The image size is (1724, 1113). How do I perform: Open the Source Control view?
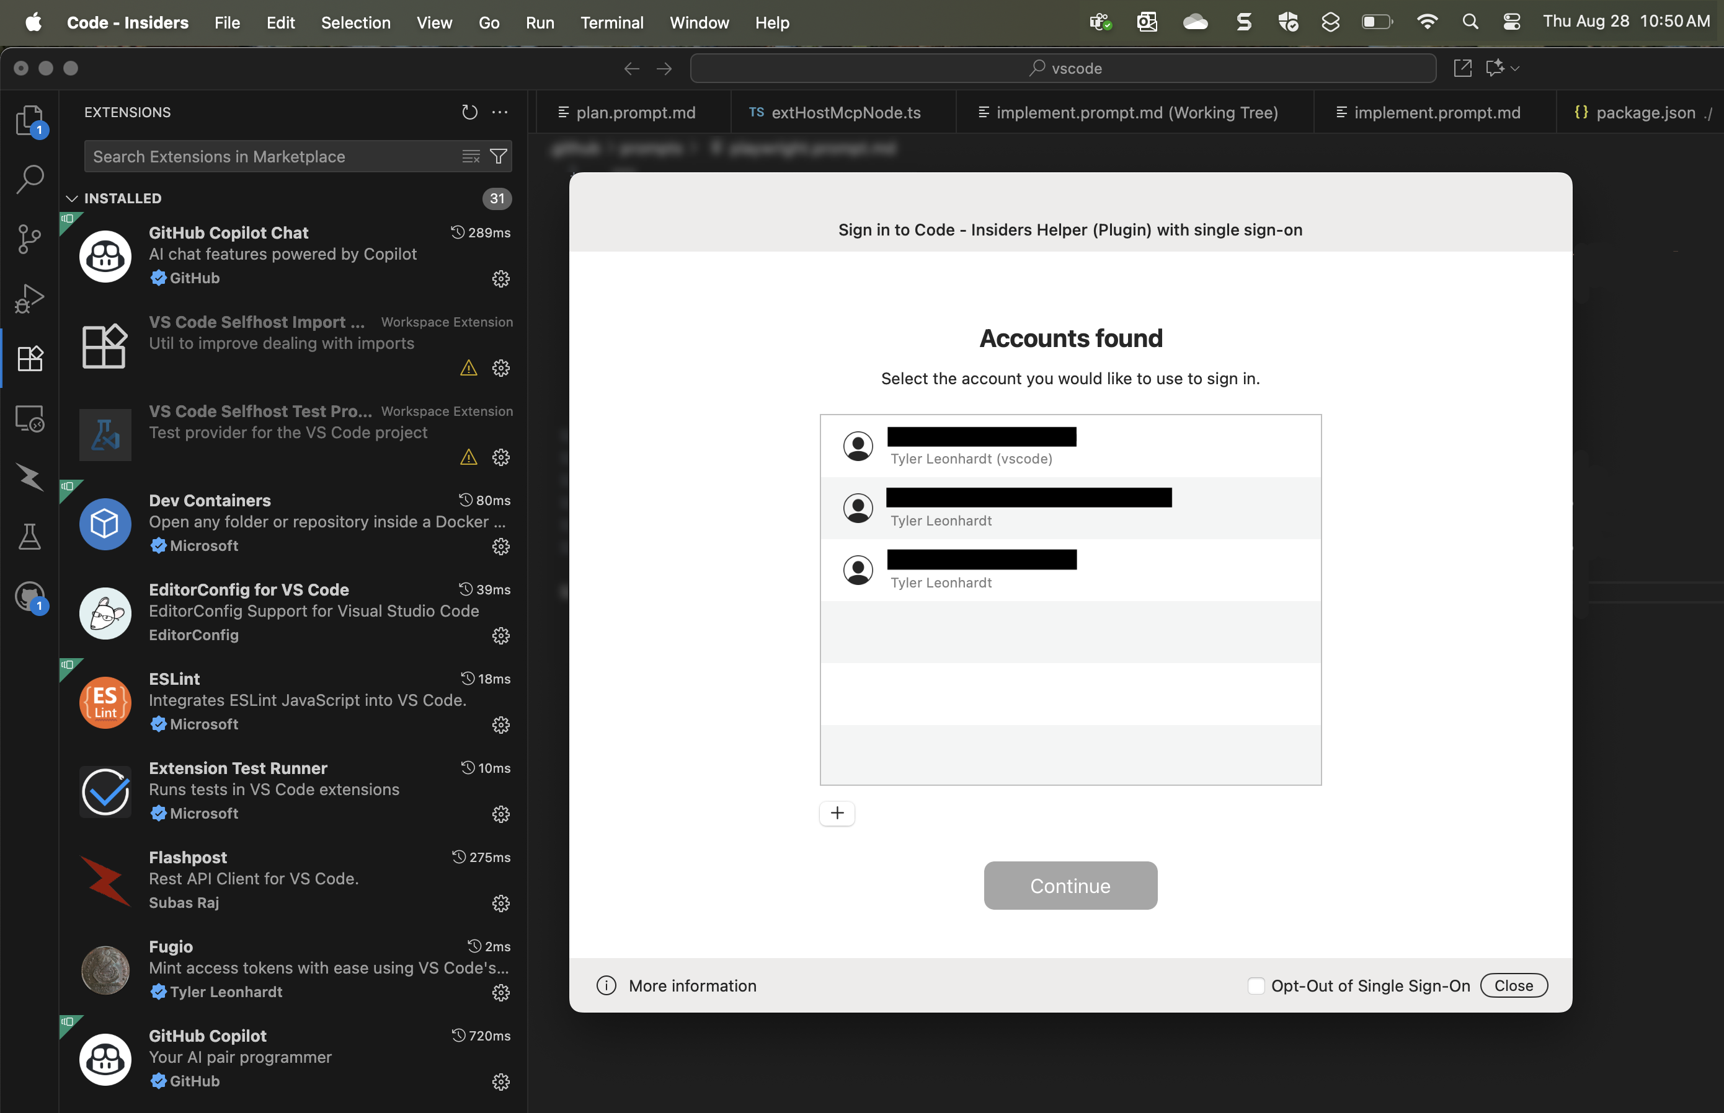tap(30, 239)
